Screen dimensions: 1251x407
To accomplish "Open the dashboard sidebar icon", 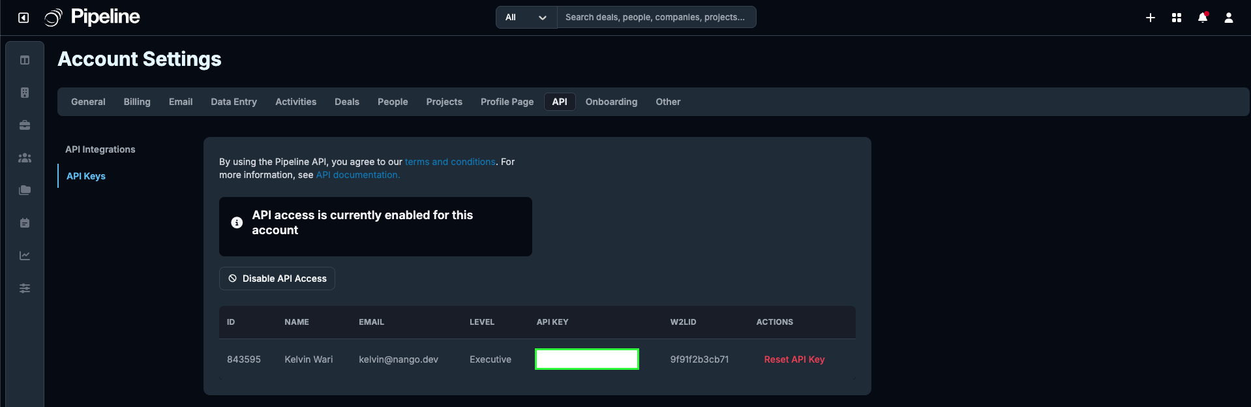I will [25, 60].
